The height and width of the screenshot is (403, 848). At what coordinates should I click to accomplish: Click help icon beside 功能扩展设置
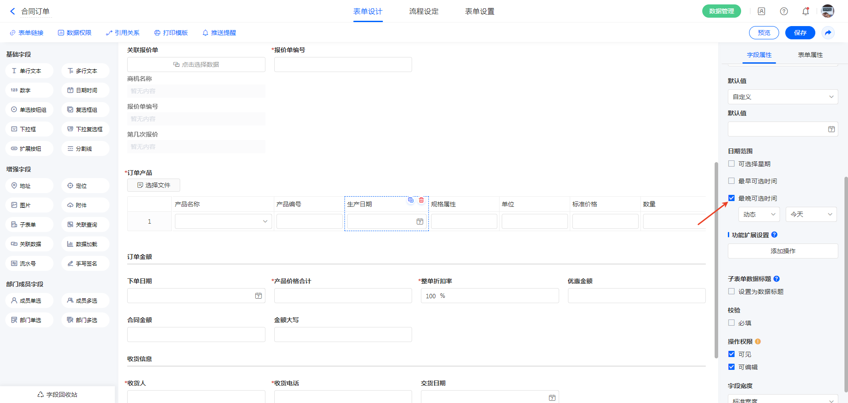pos(774,235)
